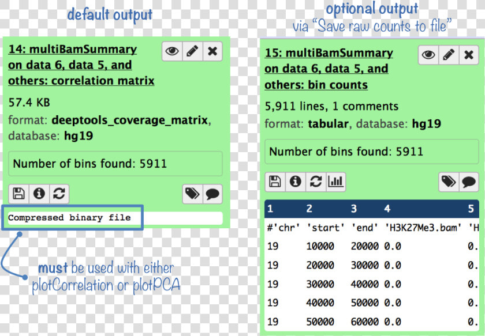
Task: Collapse the '15: multiBamSummary' bin counts title
Action: [329, 69]
